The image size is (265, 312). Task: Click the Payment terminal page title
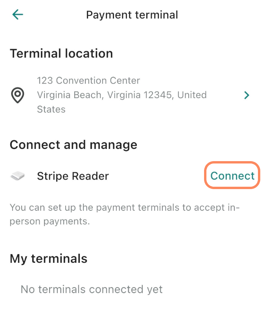[132, 15]
